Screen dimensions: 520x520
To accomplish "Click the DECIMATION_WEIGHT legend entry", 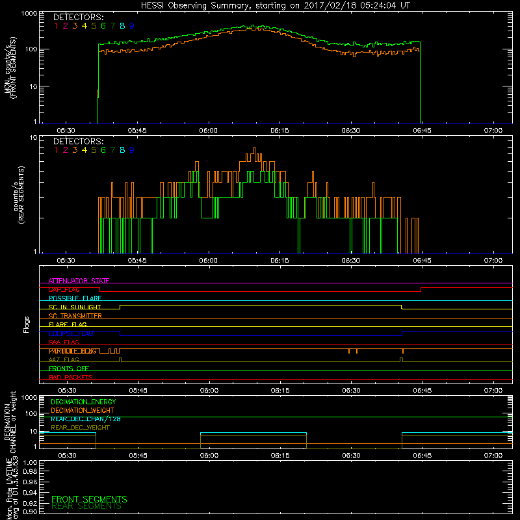I will pos(83,410).
